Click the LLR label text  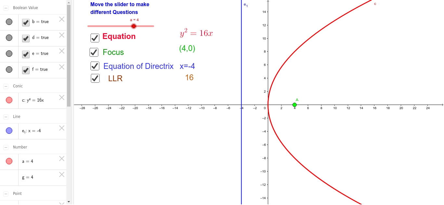pos(115,78)
